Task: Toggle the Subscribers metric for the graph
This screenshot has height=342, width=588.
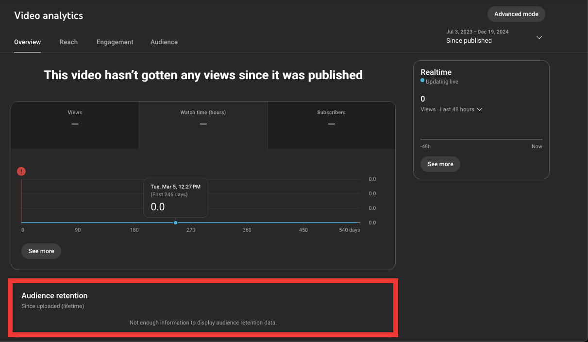Action: click(331, 112)
